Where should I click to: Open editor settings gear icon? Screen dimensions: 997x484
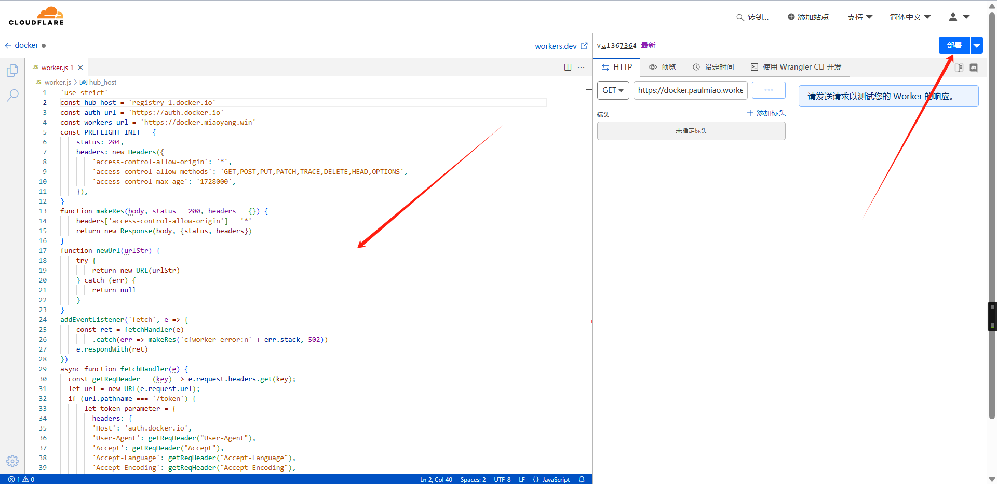tap(12, 461)
